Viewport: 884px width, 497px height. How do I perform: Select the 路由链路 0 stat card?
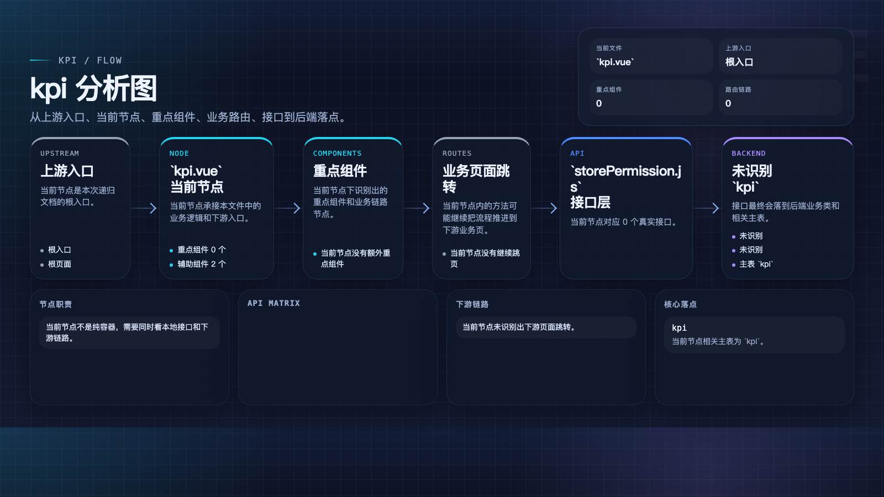(x=780, y=97)
